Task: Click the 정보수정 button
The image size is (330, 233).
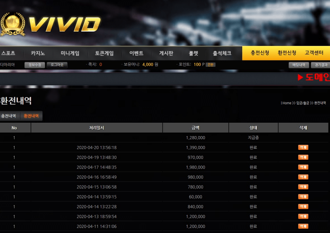Action: (35, 65)
